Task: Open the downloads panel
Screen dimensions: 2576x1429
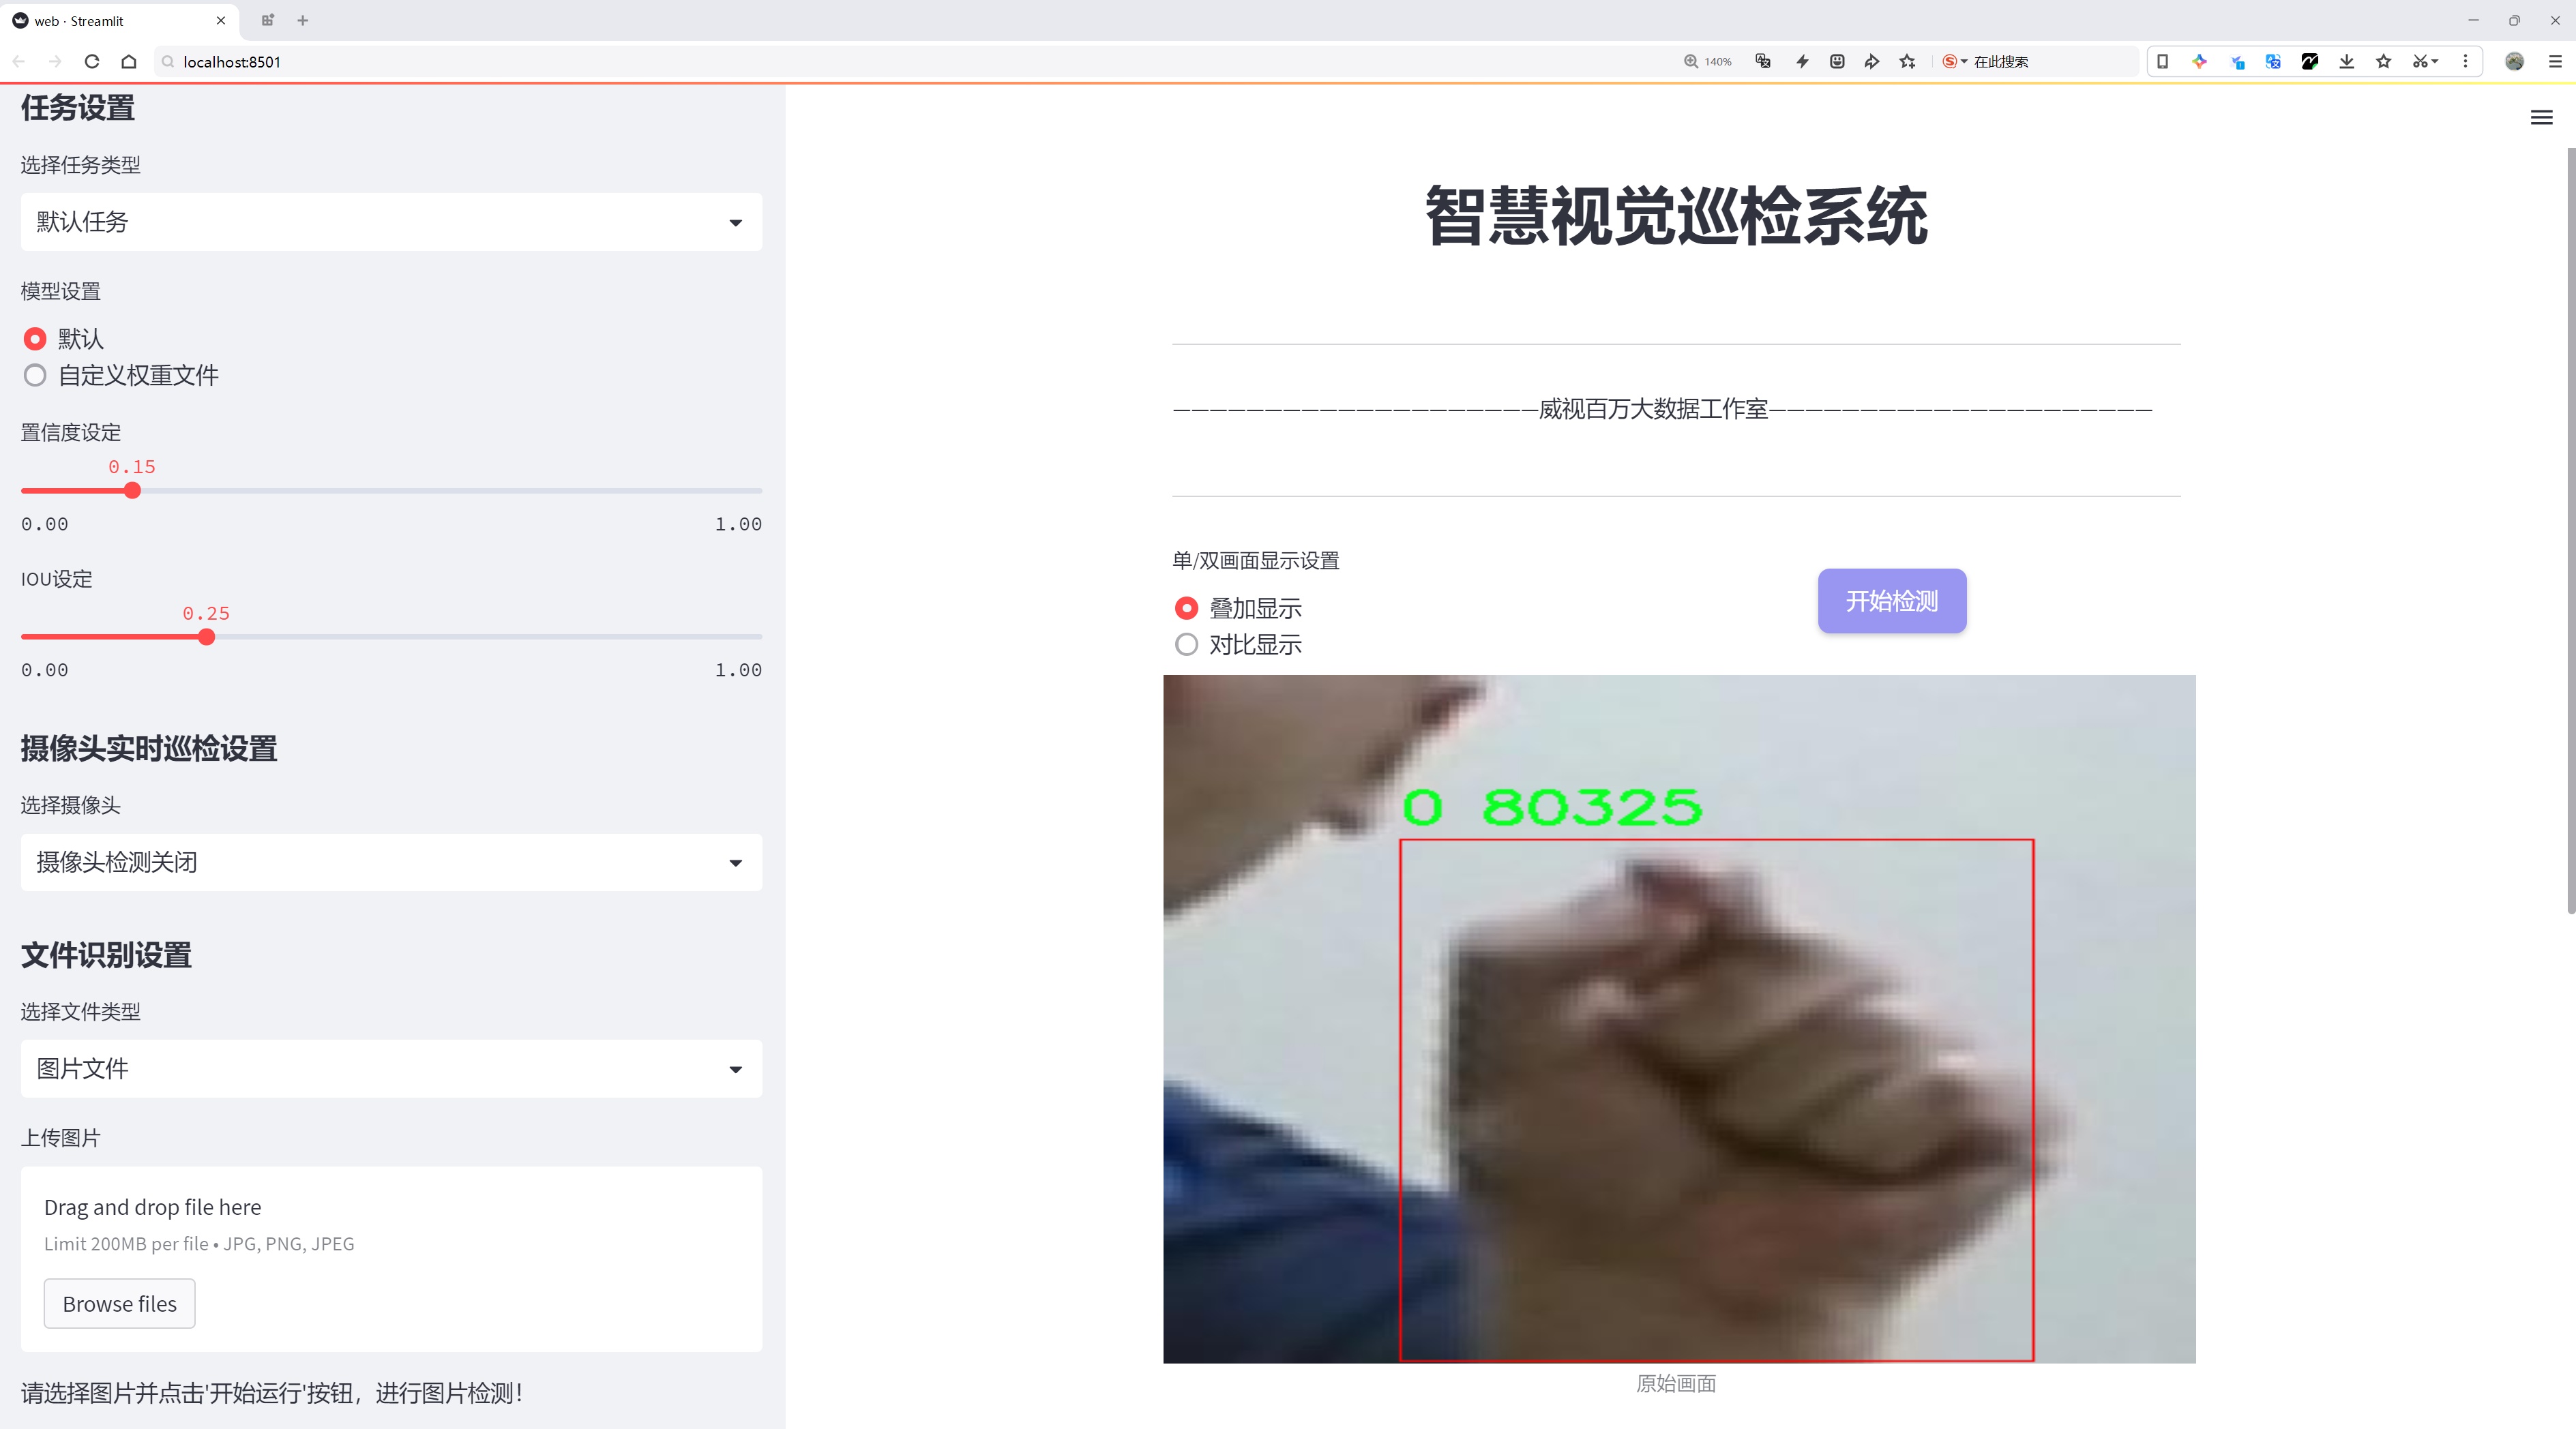Action: 2347,62
